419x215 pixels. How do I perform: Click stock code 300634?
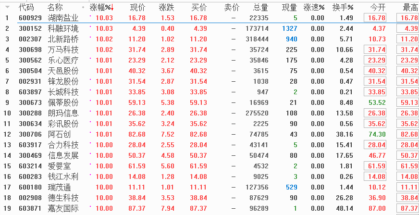pyautogui.click(x=30, y=124)
